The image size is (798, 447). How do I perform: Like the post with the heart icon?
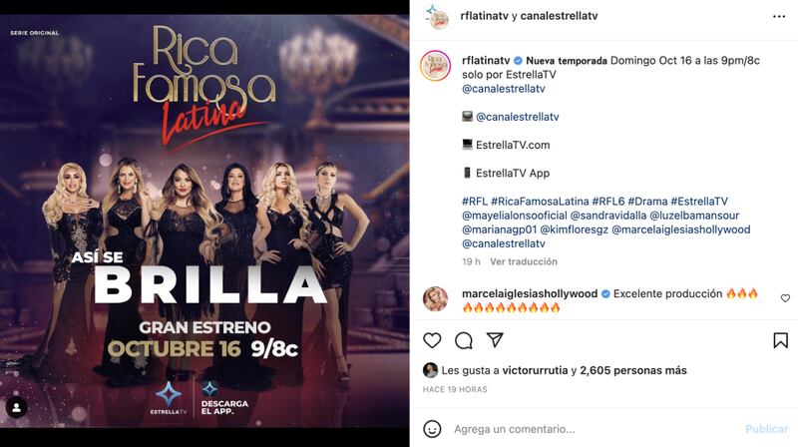432,340
